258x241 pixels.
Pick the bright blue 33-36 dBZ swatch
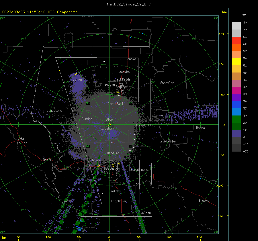coord(236,105)
